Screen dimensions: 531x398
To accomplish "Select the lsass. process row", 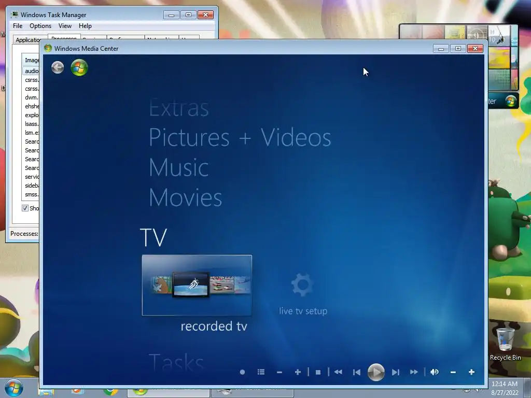I will click(x=31, y=124).
